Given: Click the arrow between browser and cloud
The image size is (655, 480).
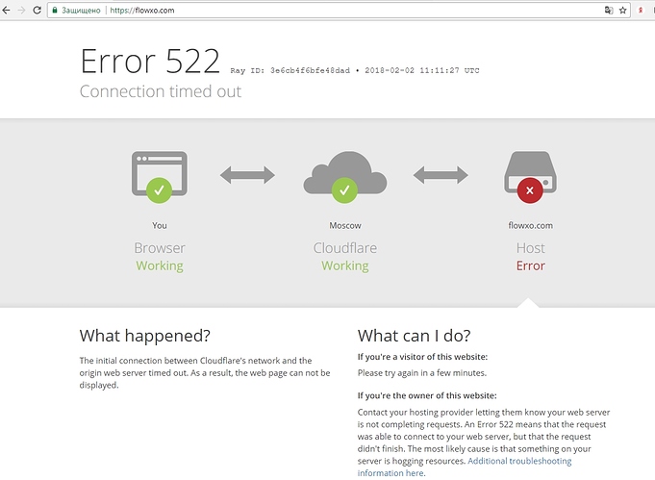Looking at the screenshot, I should tap(248, 175).
